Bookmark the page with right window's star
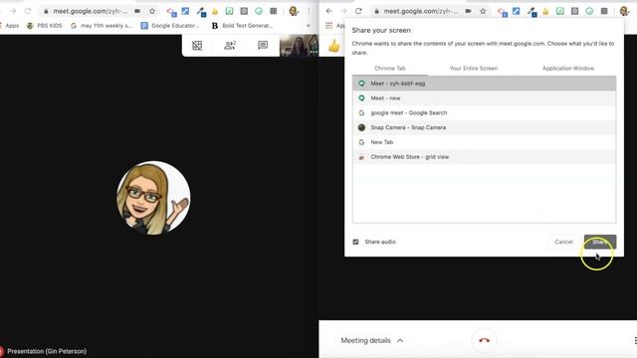The height and width of the screenshot is (358, 637). click(483, 11)
